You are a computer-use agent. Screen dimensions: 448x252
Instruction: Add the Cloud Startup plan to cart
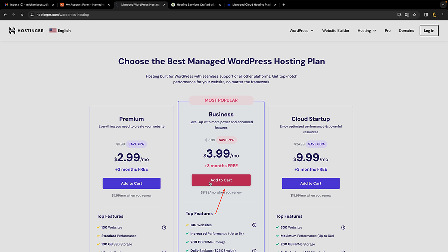coord(311,183)
